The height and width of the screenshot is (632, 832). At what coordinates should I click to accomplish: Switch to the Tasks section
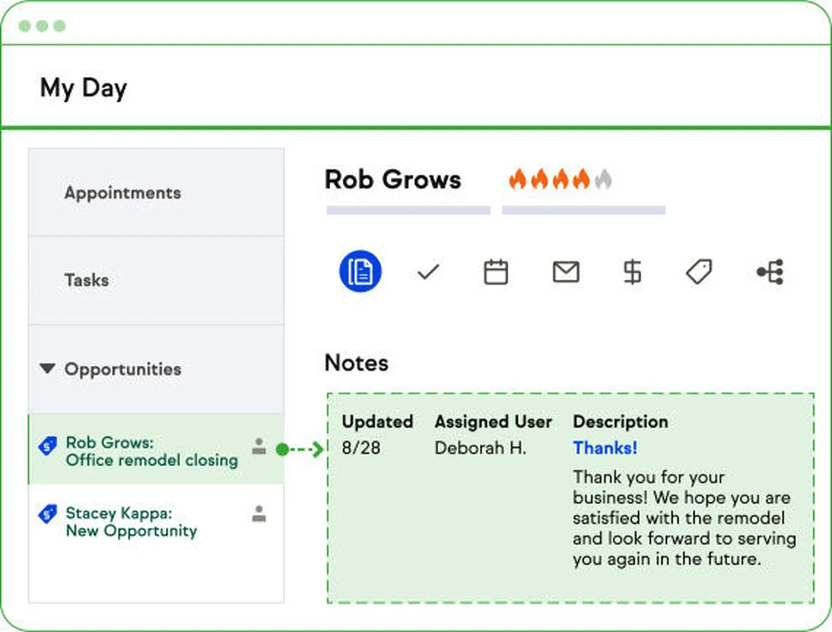[87, 281]
